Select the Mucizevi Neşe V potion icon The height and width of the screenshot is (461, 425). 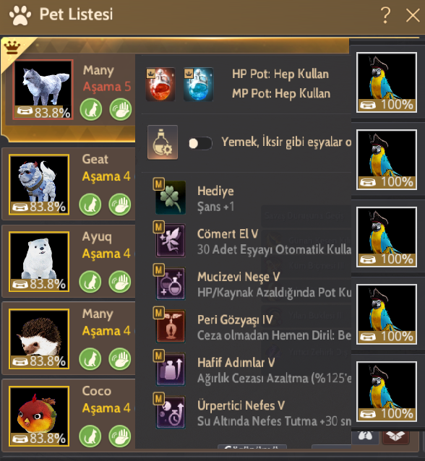tap(171, 283)
